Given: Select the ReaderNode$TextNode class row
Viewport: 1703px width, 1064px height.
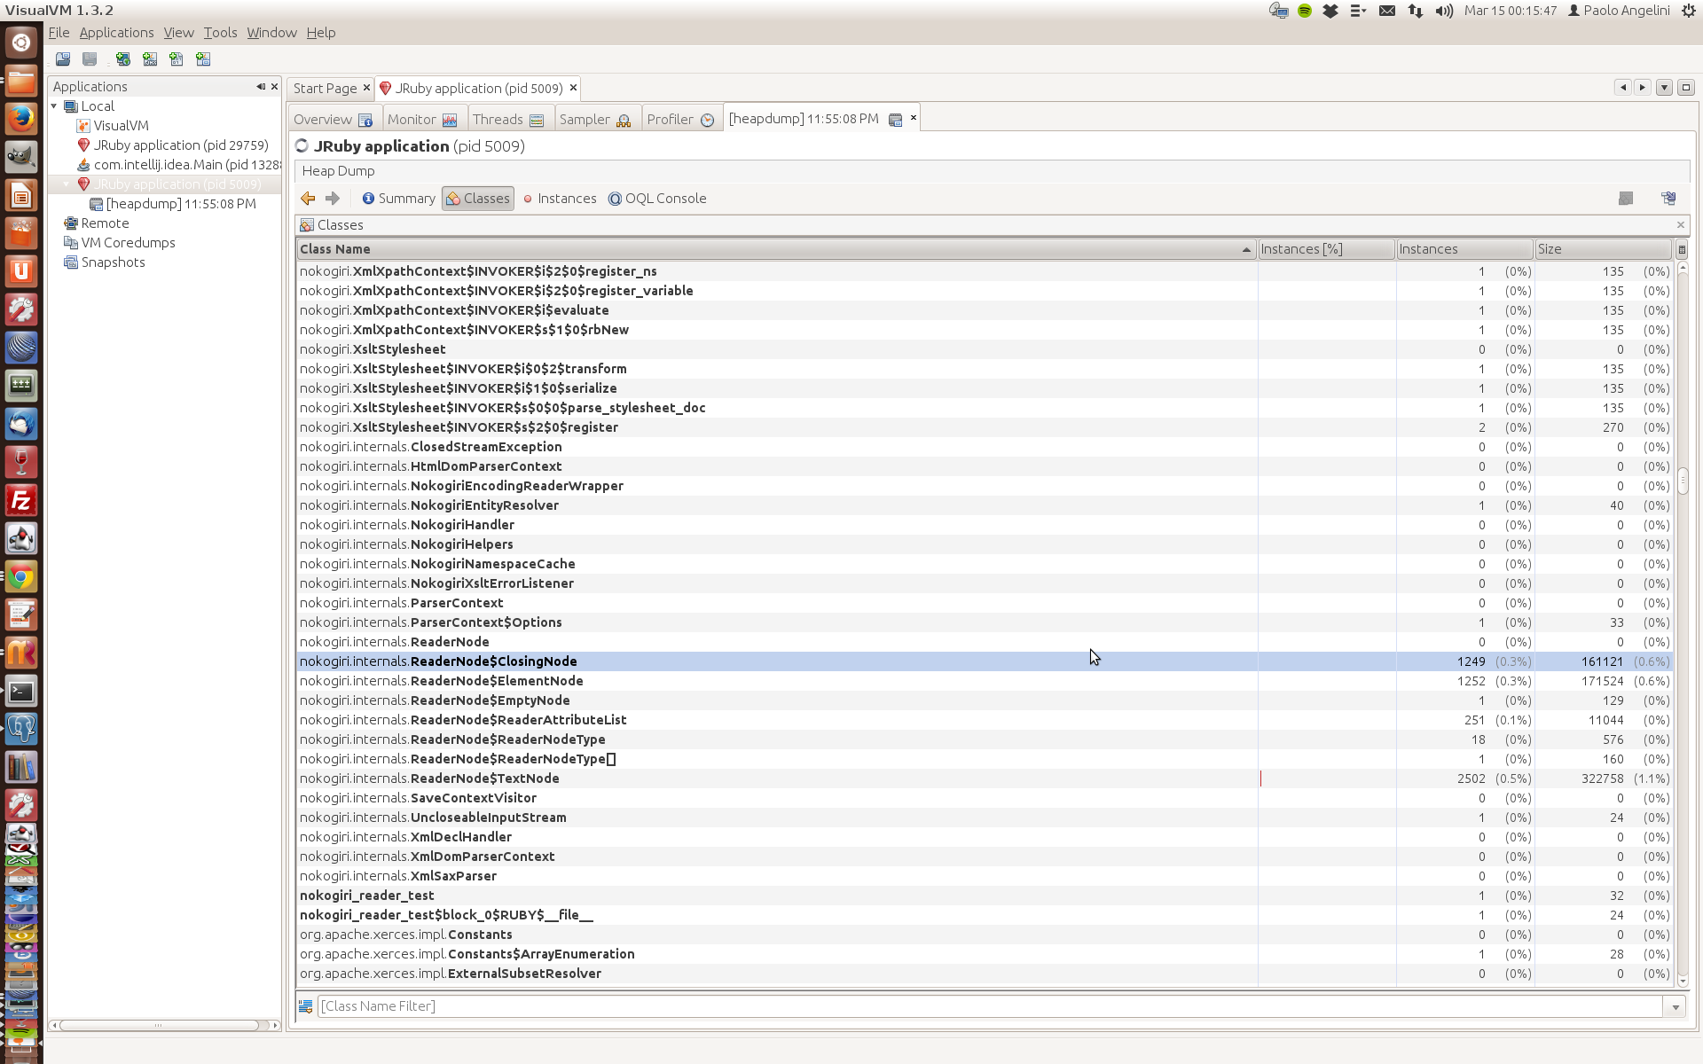Looking at the screenshot, I should (985, 778).
